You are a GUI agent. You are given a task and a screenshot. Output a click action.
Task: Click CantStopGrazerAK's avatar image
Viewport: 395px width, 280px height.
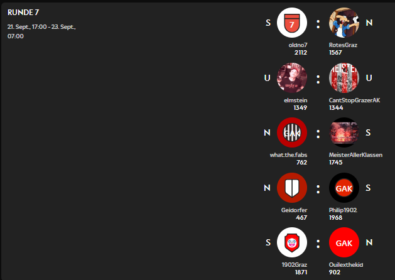pos(344,78)
